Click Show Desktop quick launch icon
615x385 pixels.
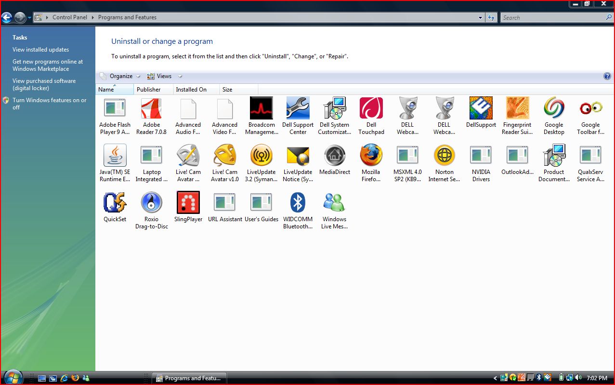(42, 378)
